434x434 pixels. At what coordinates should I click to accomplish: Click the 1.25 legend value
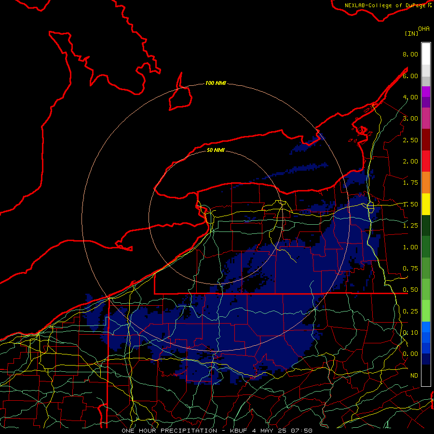[x=410, y=226]
